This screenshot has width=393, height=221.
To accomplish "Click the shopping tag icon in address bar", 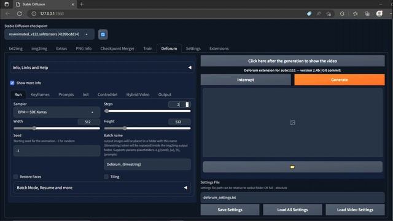I will coord(309,14).
